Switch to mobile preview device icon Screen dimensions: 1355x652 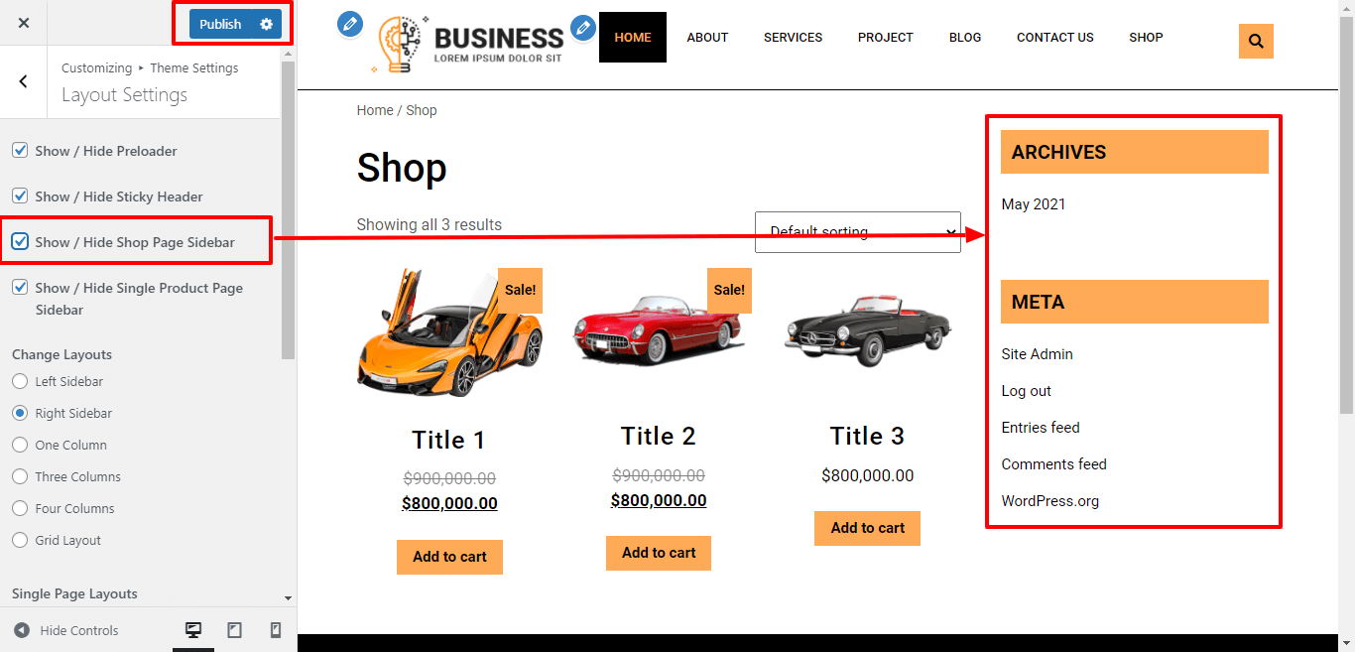coord(276,630)
